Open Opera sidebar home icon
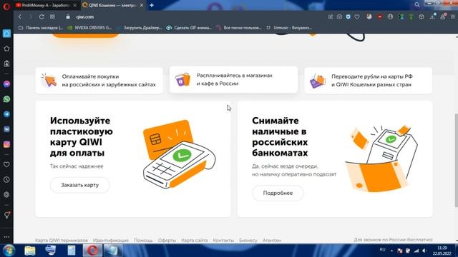Image resolution: width=458 pixels, height=257 pixels. tap(6, 34)
